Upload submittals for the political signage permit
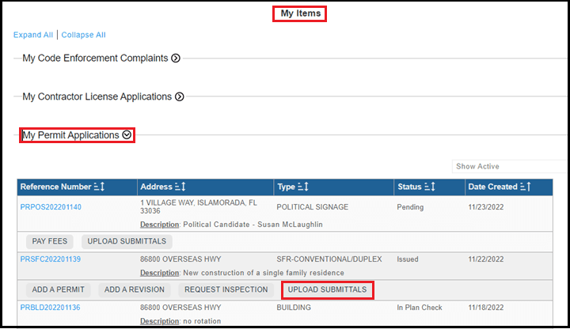This screenshot has height=329, width=570. 127,241
